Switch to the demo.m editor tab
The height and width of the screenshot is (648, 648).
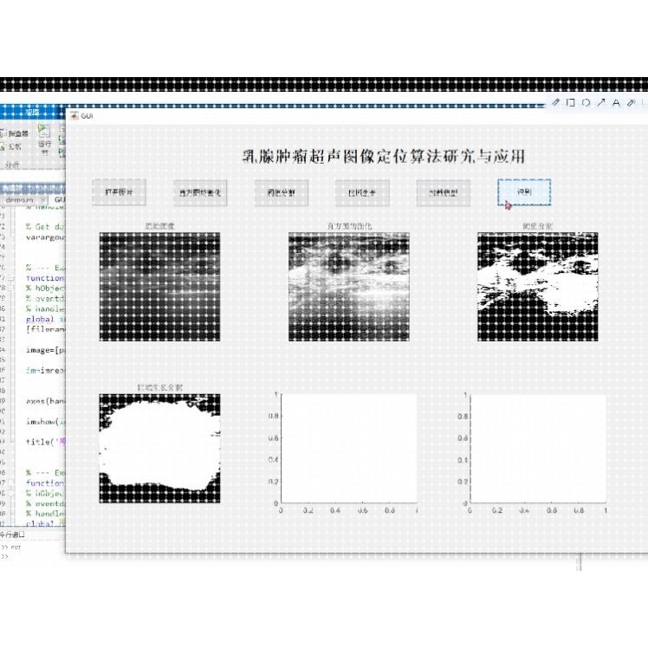coord(19,199)
